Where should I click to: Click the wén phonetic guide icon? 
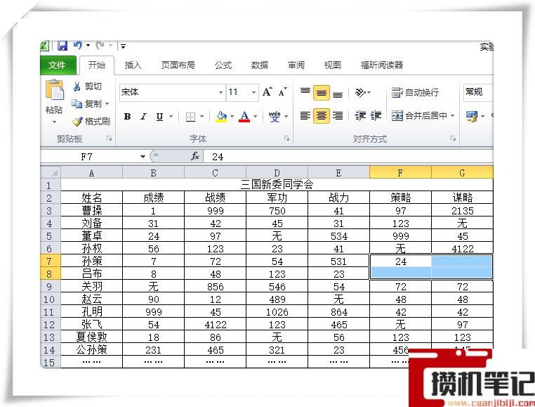[275, 117]
